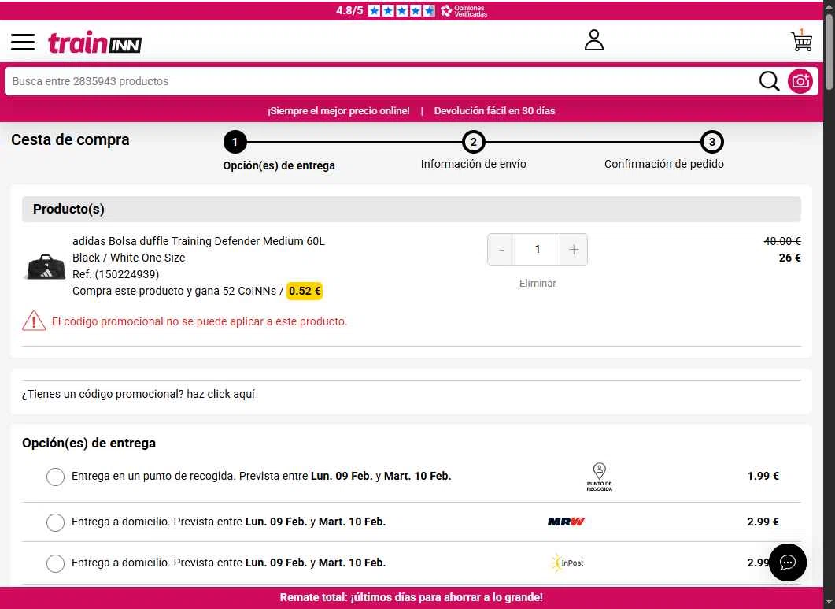Image resolution: width=835 pixels, height=609 pixels.
Task: Click 'Devolución fácil en 30 días' text
Action: (494, 111)
